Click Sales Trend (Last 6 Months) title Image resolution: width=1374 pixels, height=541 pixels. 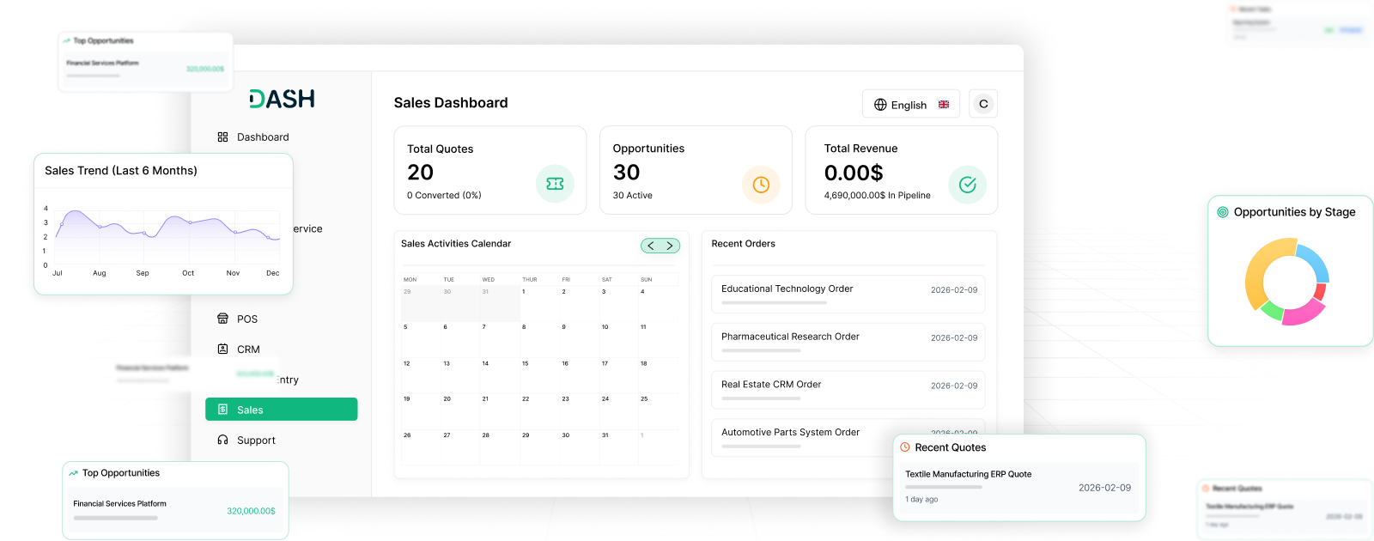[x=121, y=171]
